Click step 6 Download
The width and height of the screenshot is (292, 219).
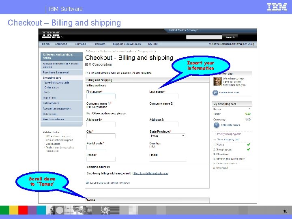click(x=221, y=168)
